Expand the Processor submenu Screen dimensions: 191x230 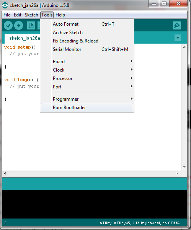click(x=87, y=78)
